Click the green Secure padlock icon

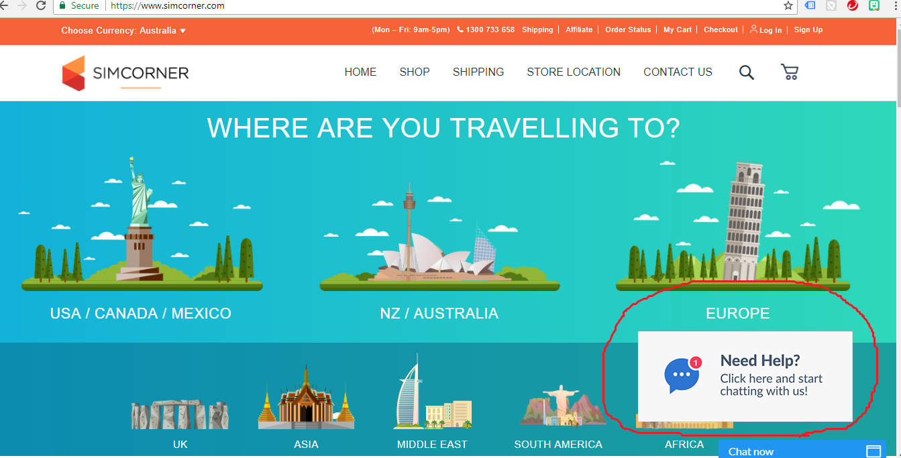(x=62, y=5)
